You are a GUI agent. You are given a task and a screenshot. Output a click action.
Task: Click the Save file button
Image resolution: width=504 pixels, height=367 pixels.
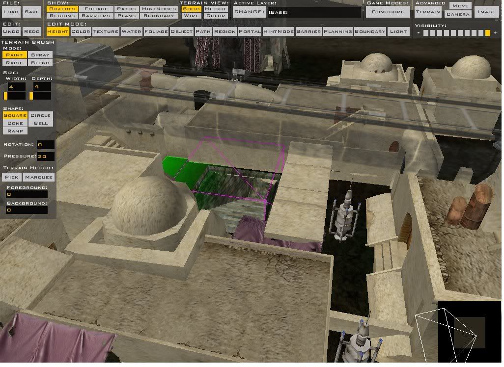click(32, 12)
